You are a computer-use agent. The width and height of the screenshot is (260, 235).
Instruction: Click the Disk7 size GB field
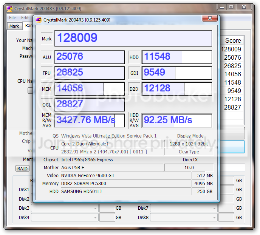(226, 208)
